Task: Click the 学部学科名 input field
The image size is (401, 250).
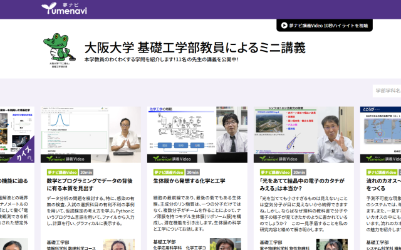Action: point(387,91)
